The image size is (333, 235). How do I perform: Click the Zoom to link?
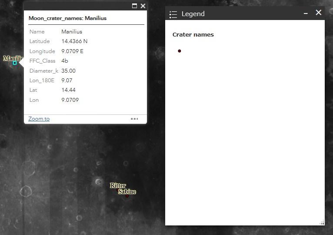39,119
